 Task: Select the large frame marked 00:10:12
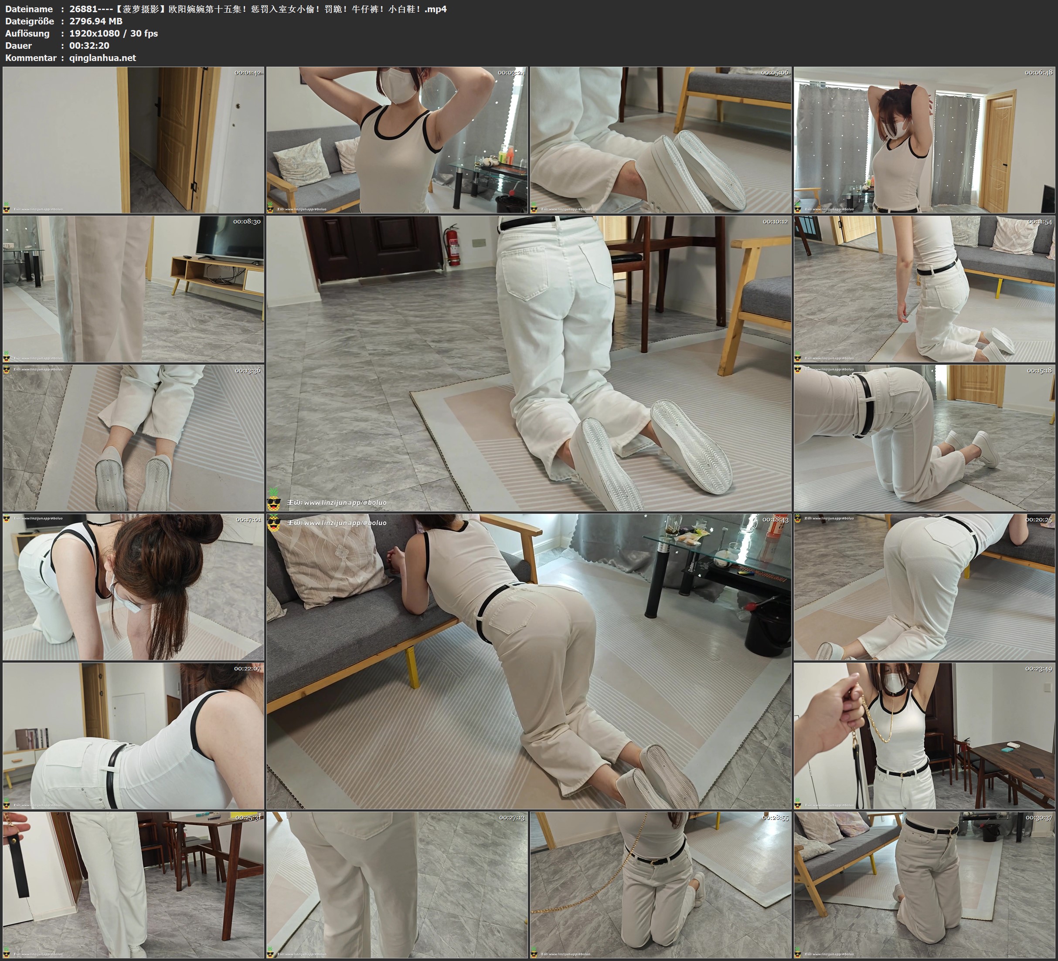pyautogui.click(x=529, y=363)
